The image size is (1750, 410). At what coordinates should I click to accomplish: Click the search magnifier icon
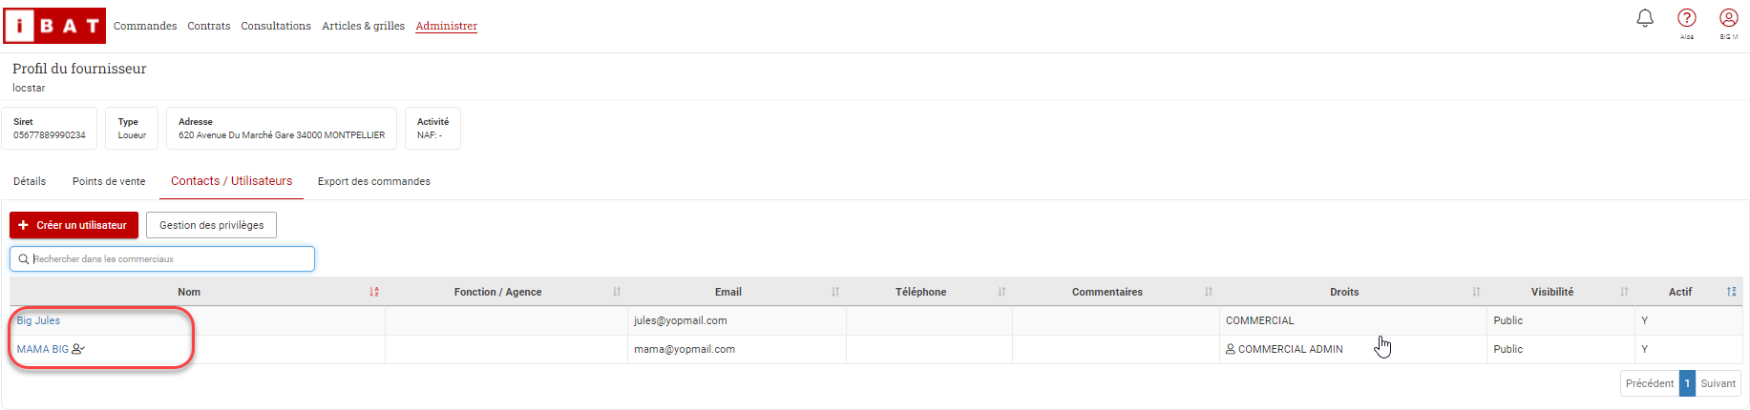[x=24, y=258]
